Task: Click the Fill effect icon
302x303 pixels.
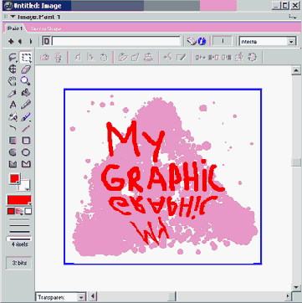Action: click(239, 58)
